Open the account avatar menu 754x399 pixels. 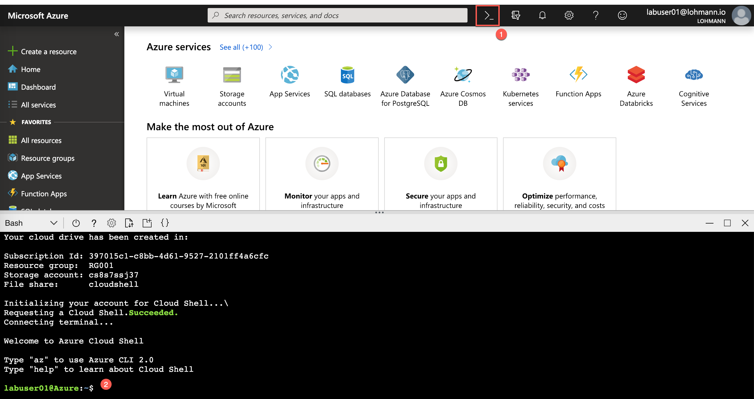click(x=741, y=16)
